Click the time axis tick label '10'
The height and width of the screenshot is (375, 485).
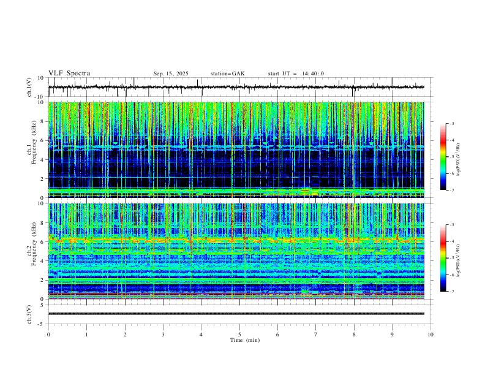(430, 335)
